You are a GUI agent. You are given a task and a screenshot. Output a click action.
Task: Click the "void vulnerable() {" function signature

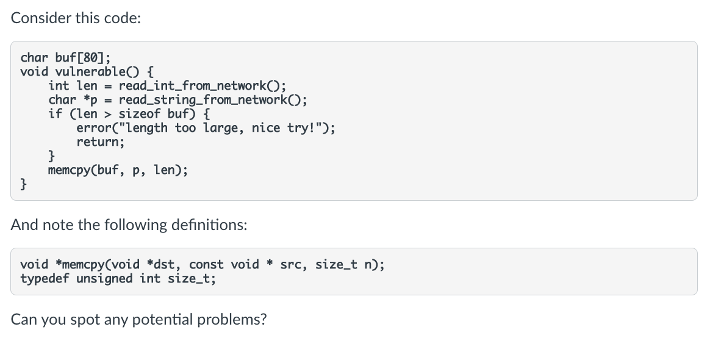click(x=87, y=71)
